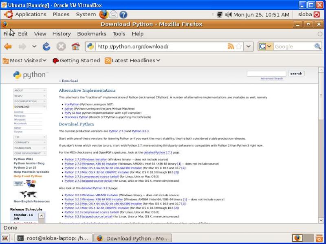Open the back/forward history dropdown arrow
This screenshot has width=326, height=244.
34,46
